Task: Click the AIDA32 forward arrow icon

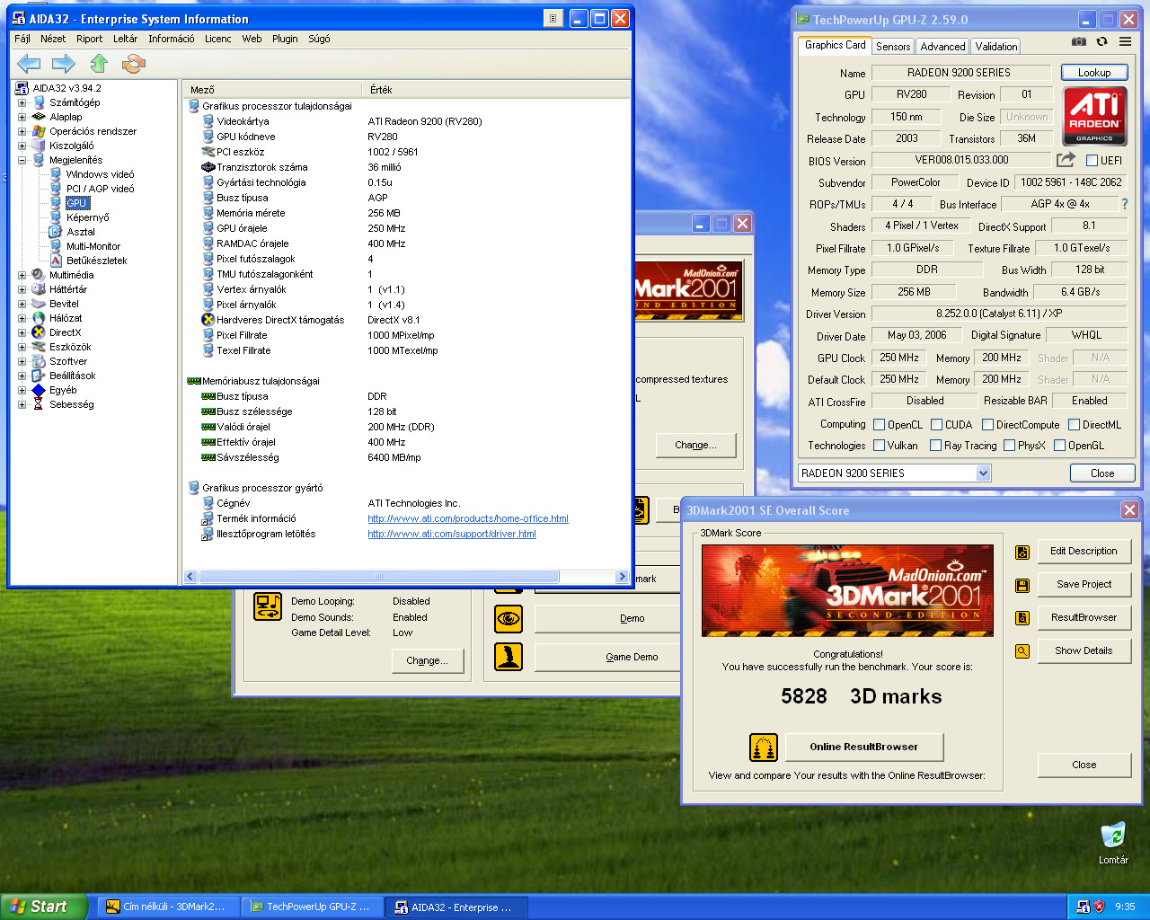Action: point(64,63)
